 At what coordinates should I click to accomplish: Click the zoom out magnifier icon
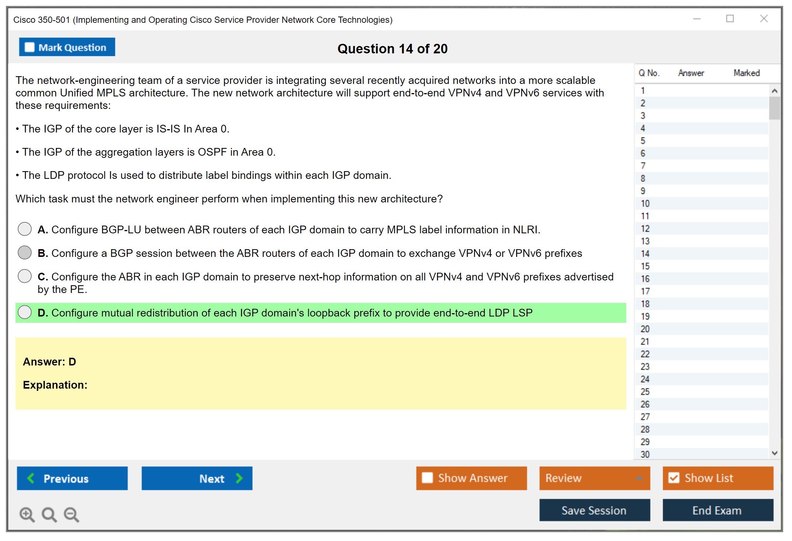tap(71, 514)
